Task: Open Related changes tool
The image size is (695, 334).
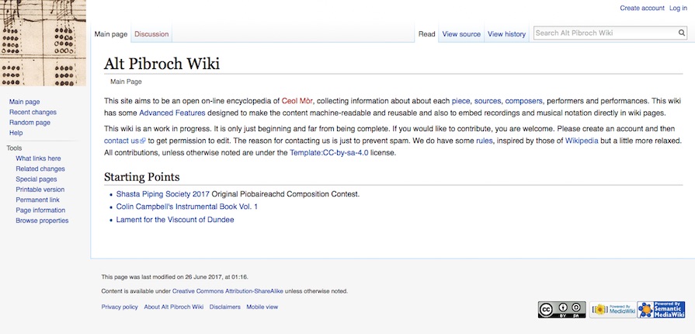Action: 40,169
